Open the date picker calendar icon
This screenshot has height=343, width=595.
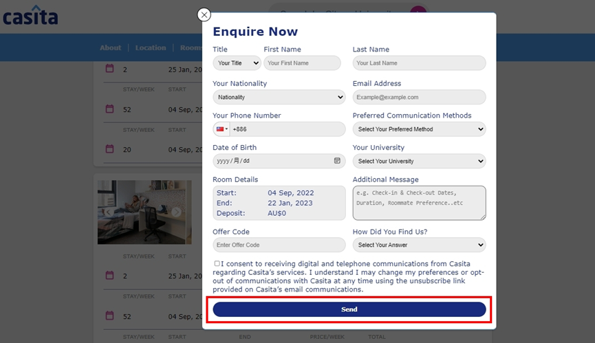tap(337, 161)
